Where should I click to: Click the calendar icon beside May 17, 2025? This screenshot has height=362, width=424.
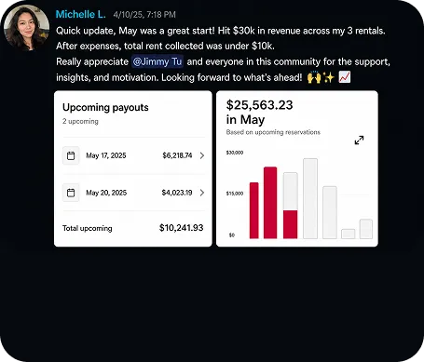pos(71,155)
